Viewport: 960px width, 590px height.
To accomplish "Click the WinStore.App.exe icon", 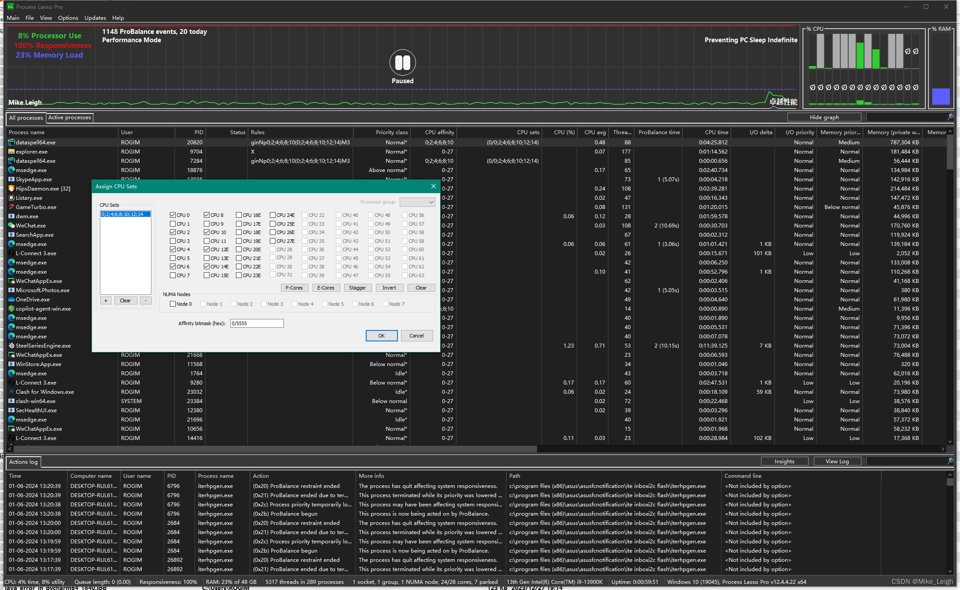I will pos(11,364).
